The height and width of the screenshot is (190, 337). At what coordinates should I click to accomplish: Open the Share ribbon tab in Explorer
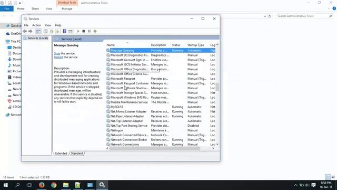[x=35, y=9]
